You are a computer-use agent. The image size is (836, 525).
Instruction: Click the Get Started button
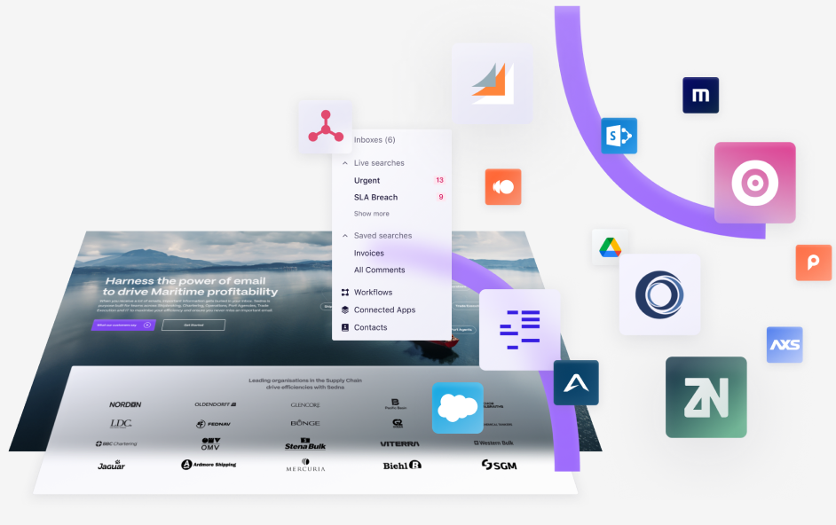pos(193,325)
